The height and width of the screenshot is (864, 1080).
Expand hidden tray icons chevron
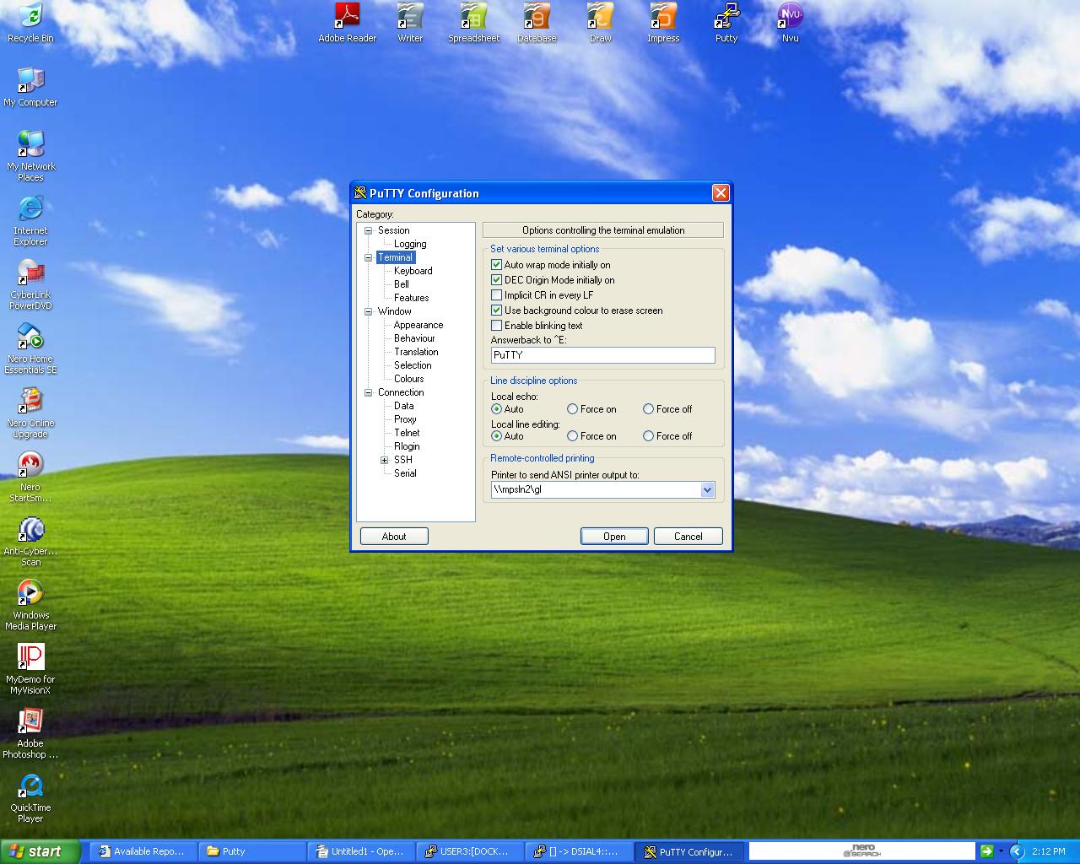click(x=1016, y=851)
